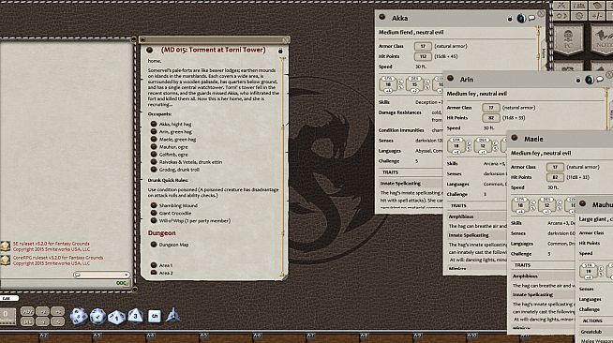Toggle the lock icon on Akka's sheet
This screenshot has height=343, width=613.
[510, 19]
